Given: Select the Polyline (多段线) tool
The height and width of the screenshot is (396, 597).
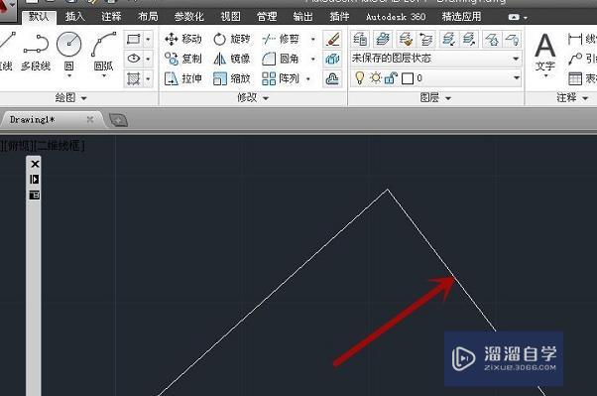Looking at the screenshot, I should pos(36,52).
